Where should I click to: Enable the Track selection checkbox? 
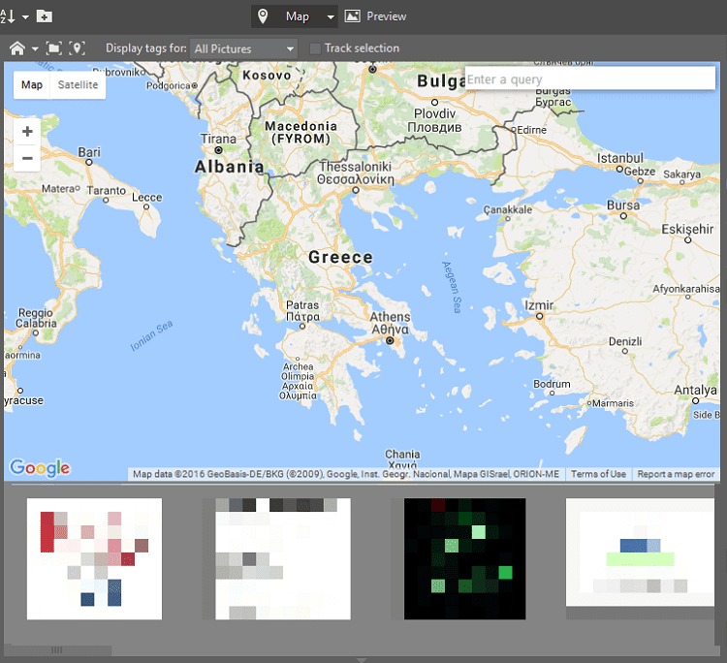point(315,48)
